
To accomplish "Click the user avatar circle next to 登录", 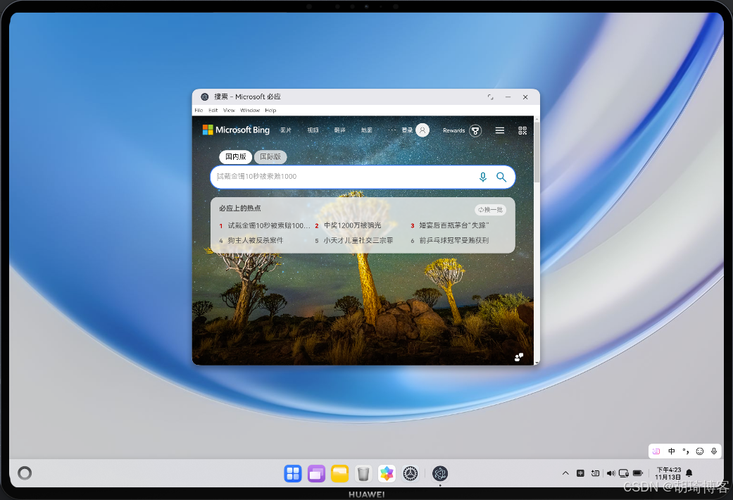I will click(x=422, y=130).
